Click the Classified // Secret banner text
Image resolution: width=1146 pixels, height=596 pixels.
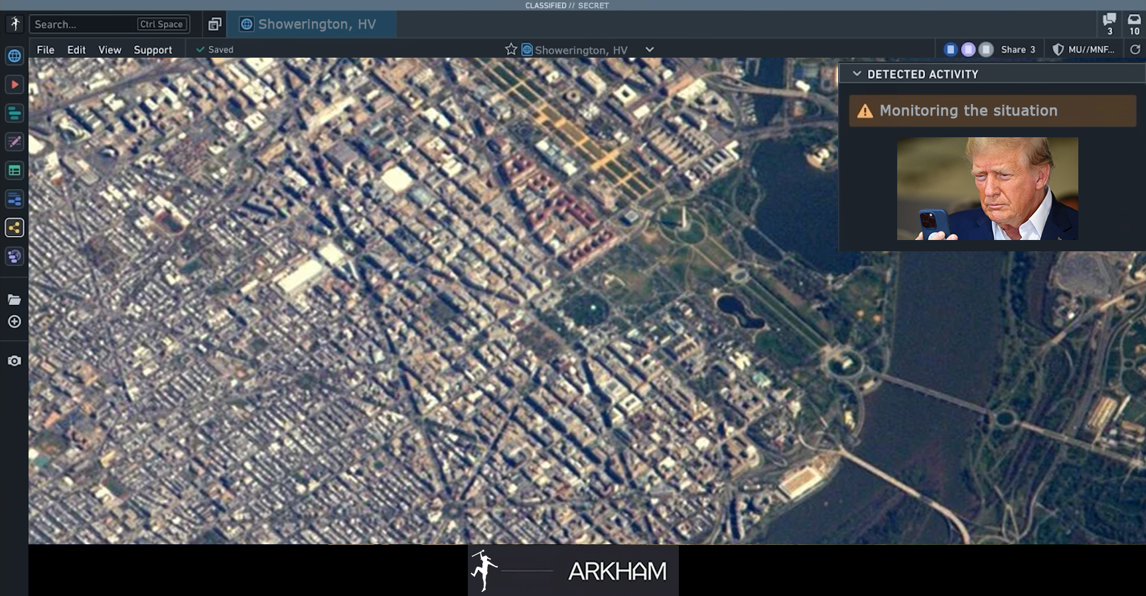click(x=567, y=5)
